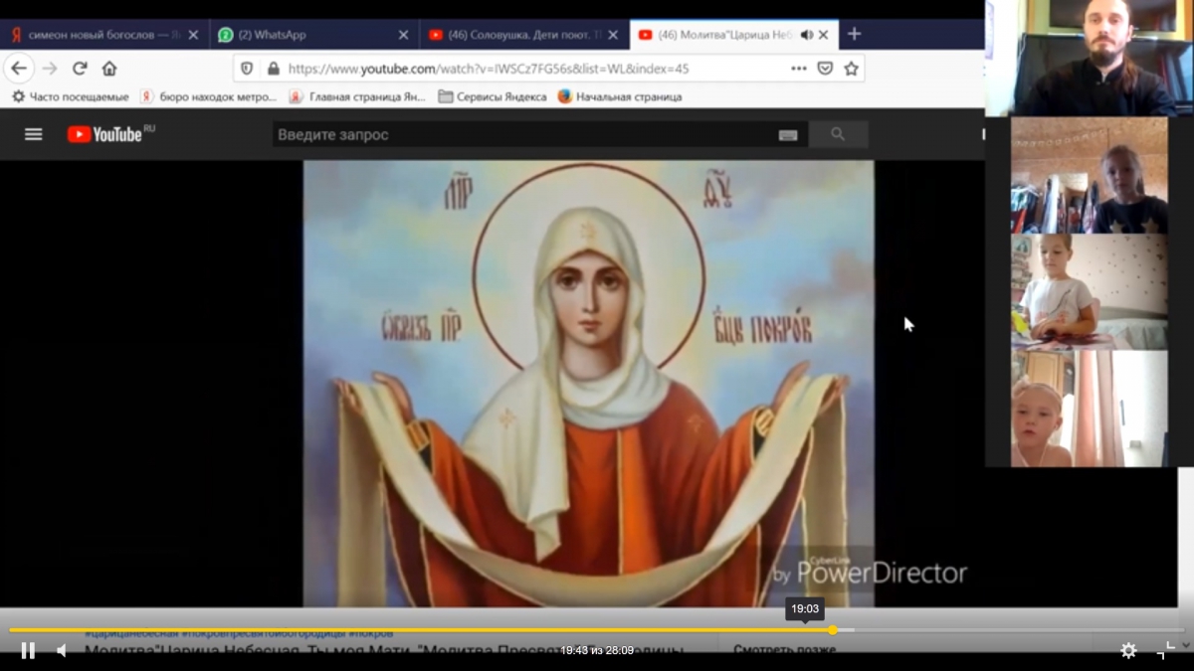This screenshot has height=671, width=1194.
Task: Save page to Pocket
Action: 825,69
